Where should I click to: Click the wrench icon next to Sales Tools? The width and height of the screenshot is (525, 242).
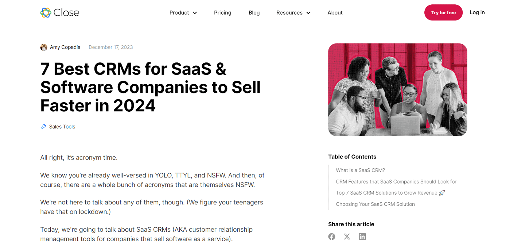click(x=43, y=126)
